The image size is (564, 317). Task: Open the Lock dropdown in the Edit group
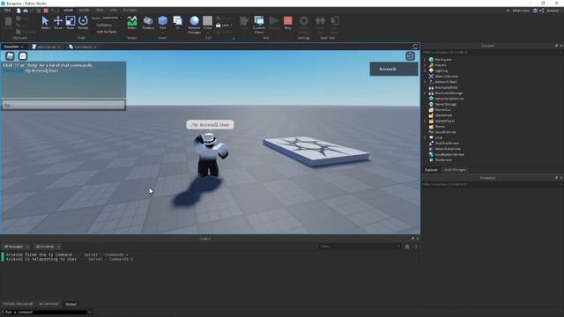pyautogui.click(x=224, y=26)
